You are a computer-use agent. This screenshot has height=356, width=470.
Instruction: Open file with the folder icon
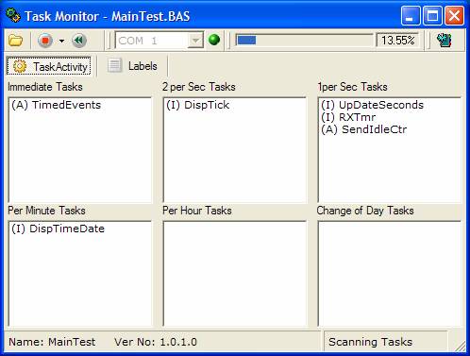pos(15,41)
